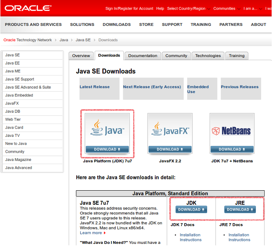Download JDK 7u7 + NetBeans bundle
This screenshot has height=246, width=272.
(x=232, y=149)
